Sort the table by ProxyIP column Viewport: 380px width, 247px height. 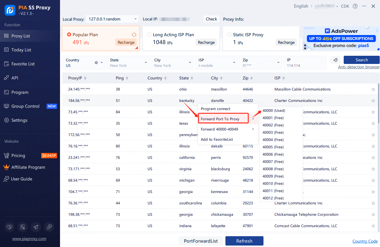pyautogui.click(x=77, y=78)
